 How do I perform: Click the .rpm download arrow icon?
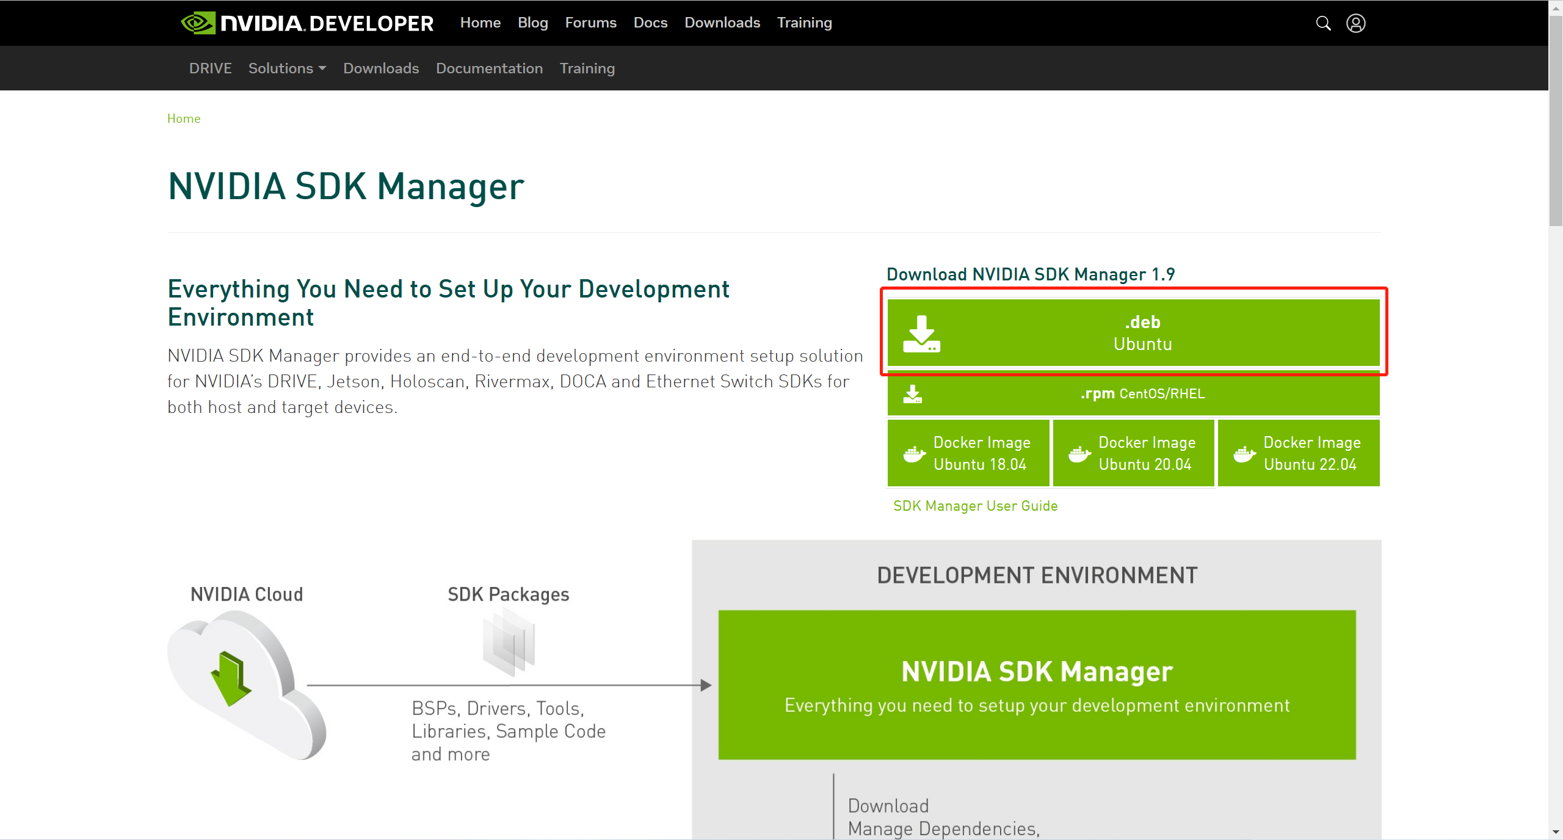[913, 394]
